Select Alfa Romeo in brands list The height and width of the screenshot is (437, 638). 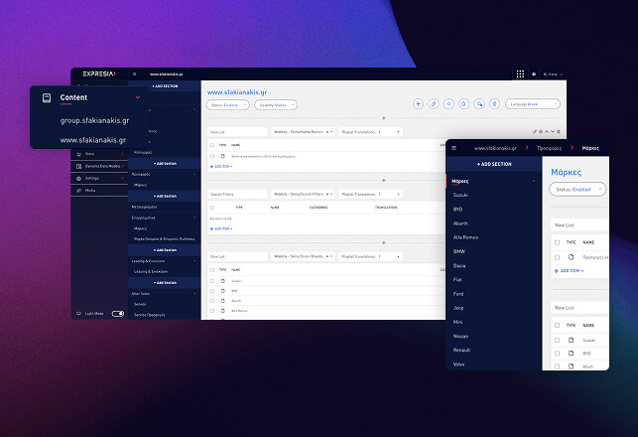click(x=466, y=237)
